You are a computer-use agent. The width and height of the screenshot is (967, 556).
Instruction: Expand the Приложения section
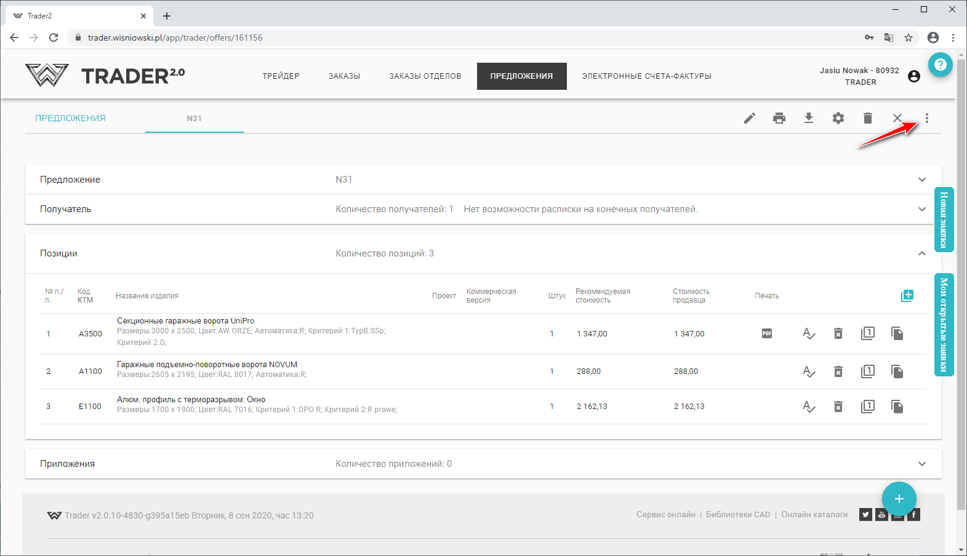pyautogui.click(x=922, y=464)
